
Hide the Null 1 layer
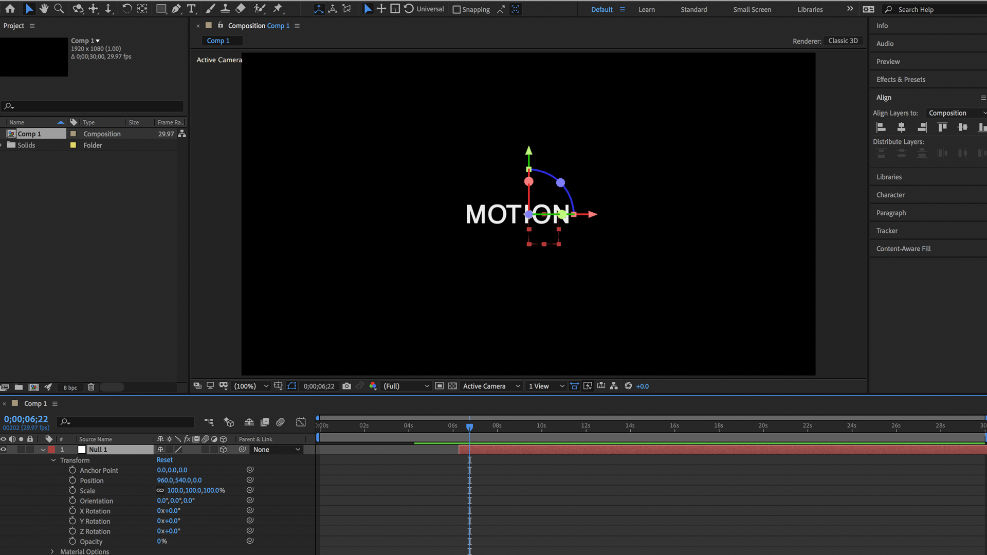pos(3,449)
